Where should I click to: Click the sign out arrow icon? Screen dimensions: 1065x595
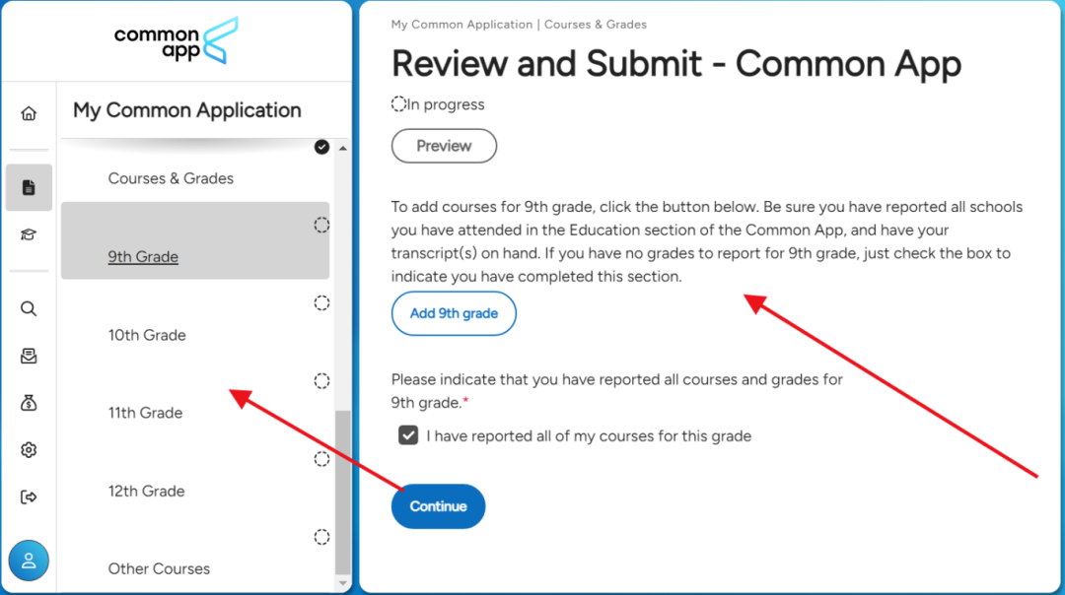(29, 497)
